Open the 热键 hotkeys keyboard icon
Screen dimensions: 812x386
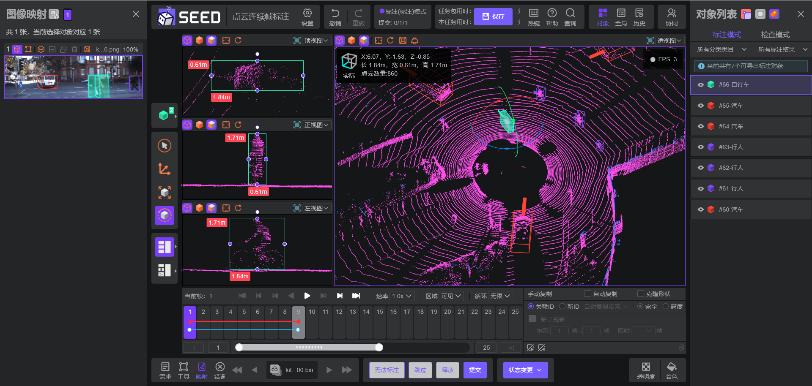534,13
